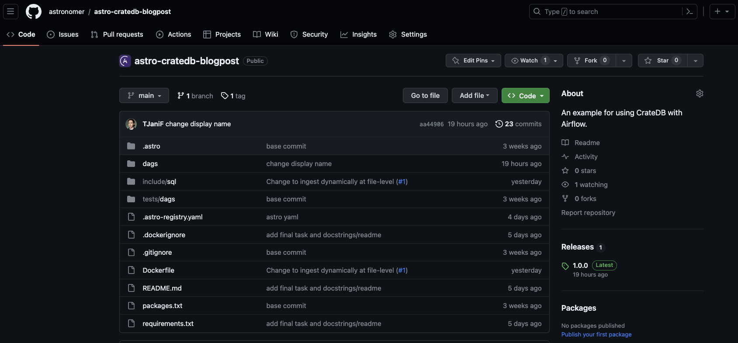738x343 pixels.
Task: Click the .astro folder icon
Action: (x=131, y=146)
